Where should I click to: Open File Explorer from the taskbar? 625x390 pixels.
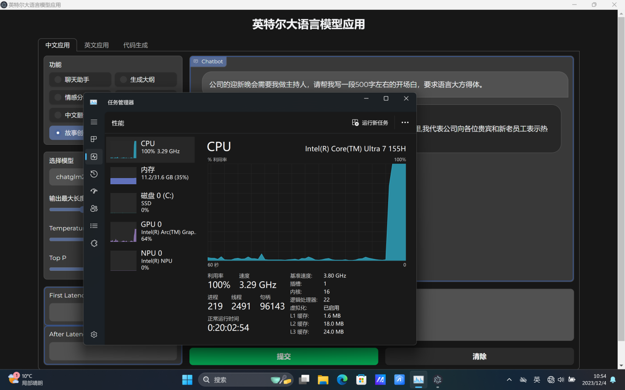coord(323,380)
